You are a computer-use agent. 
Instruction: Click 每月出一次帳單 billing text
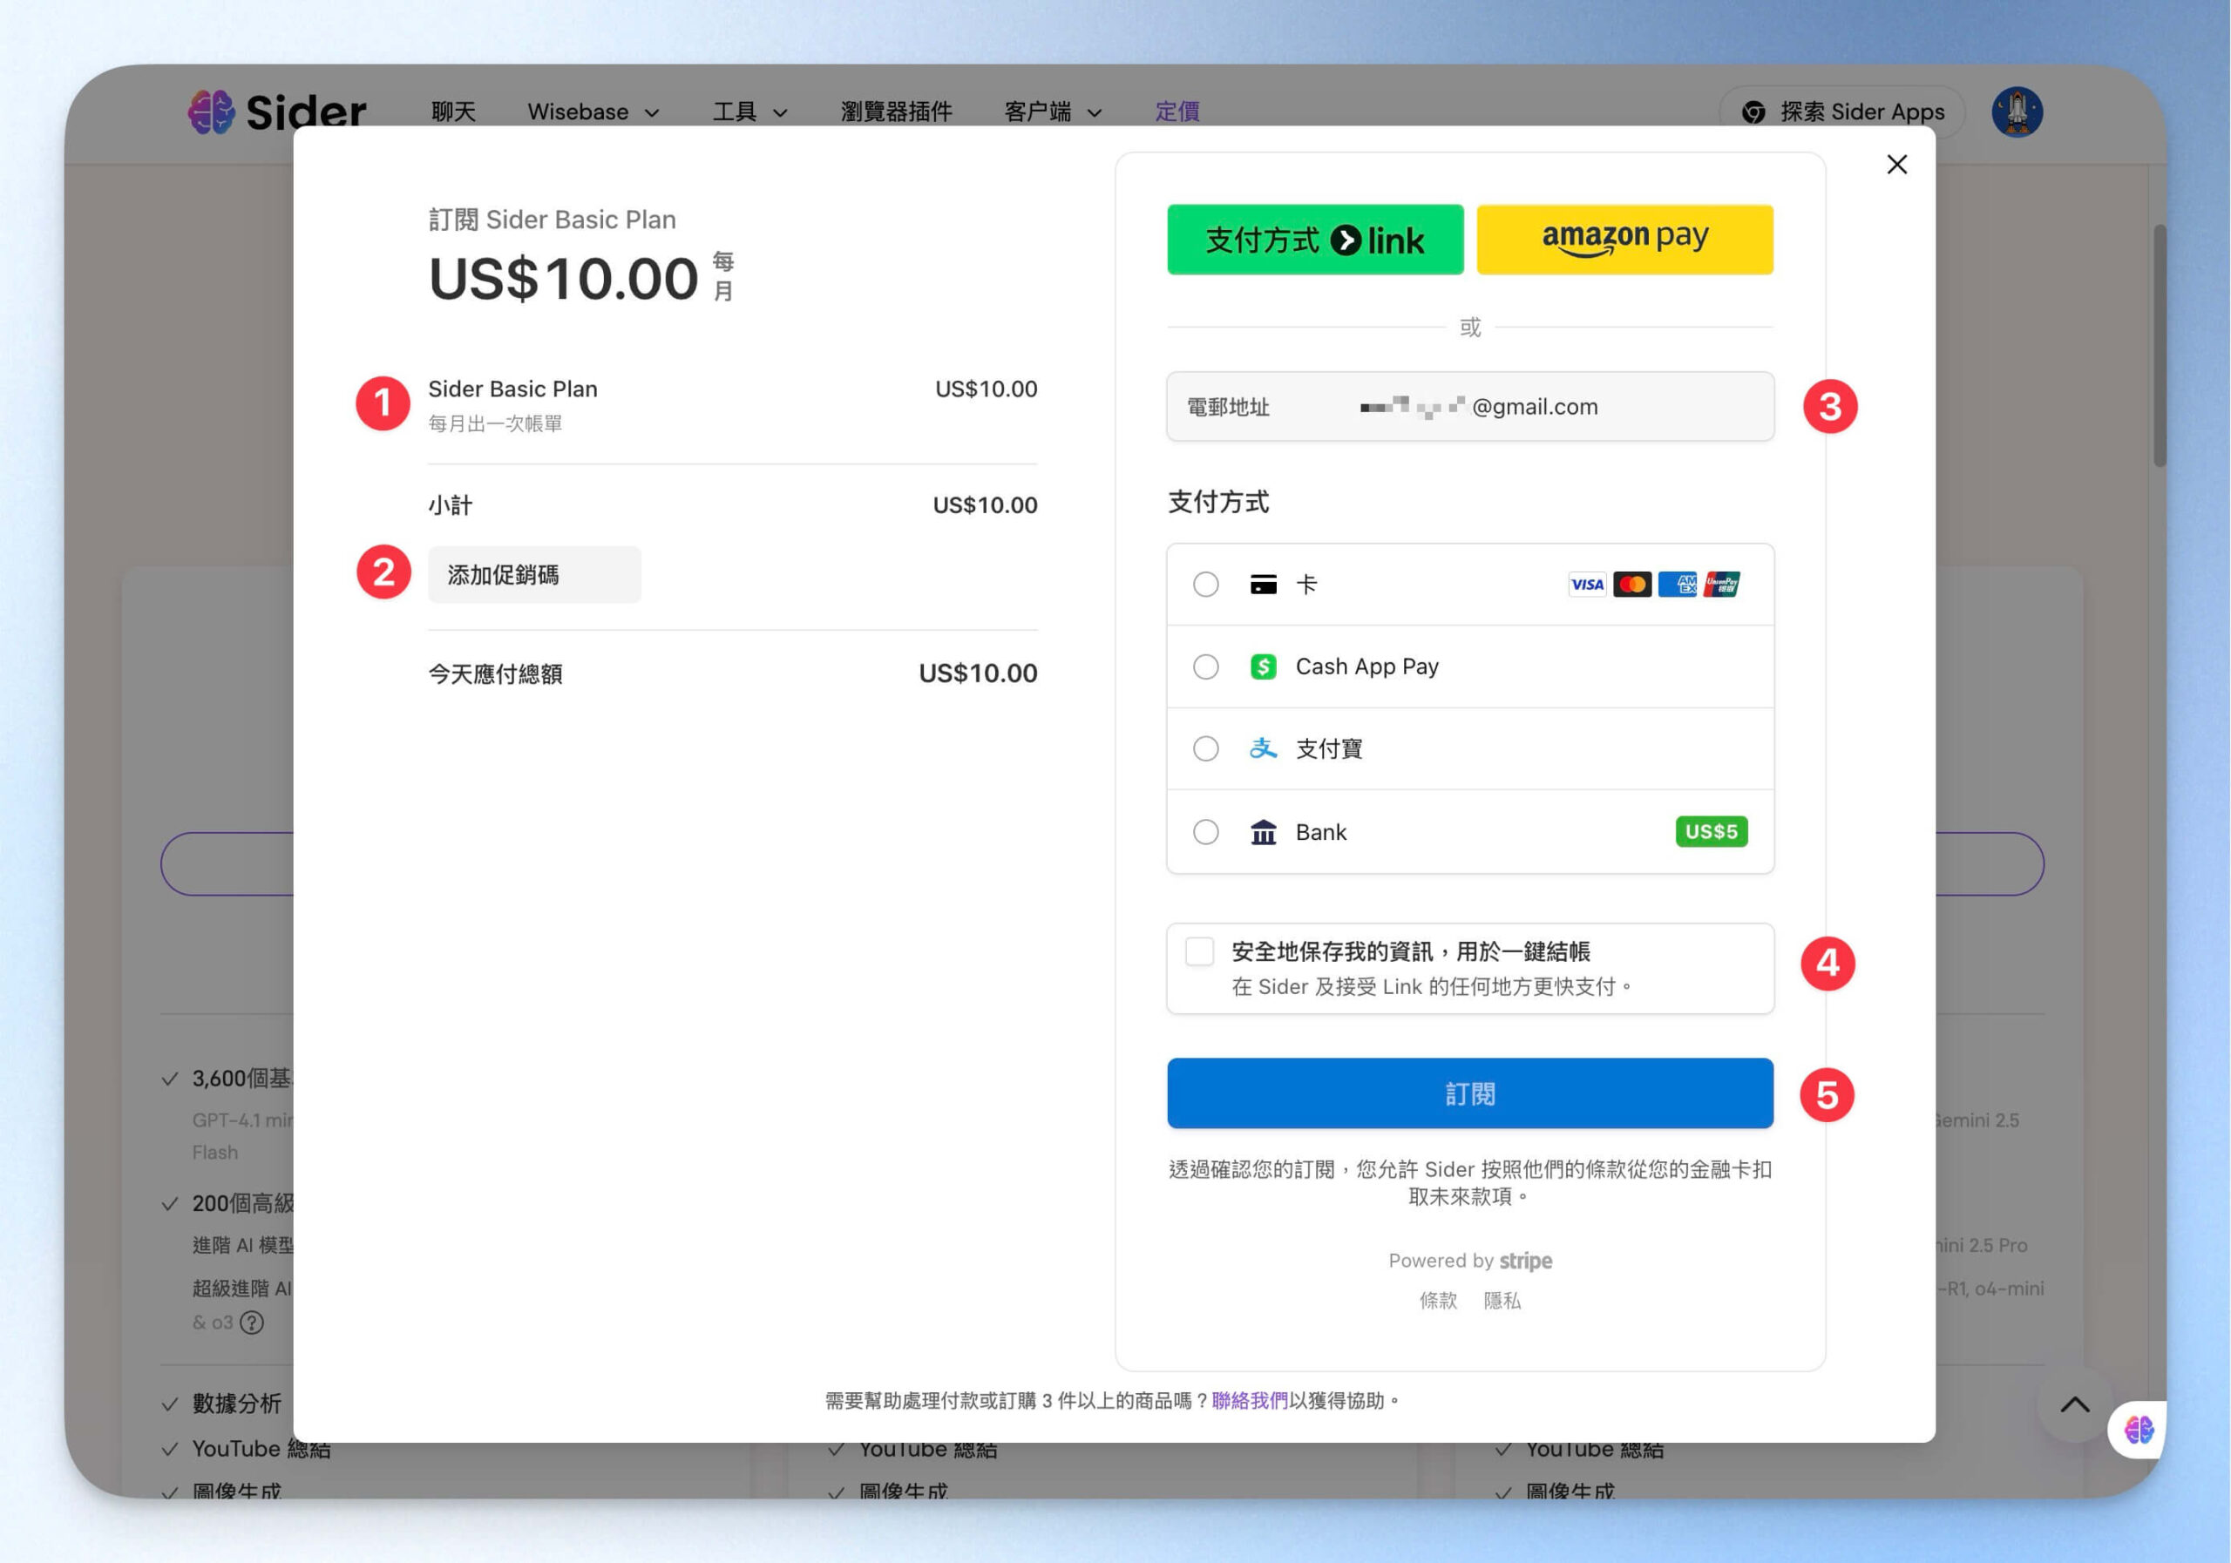[496, 423]
